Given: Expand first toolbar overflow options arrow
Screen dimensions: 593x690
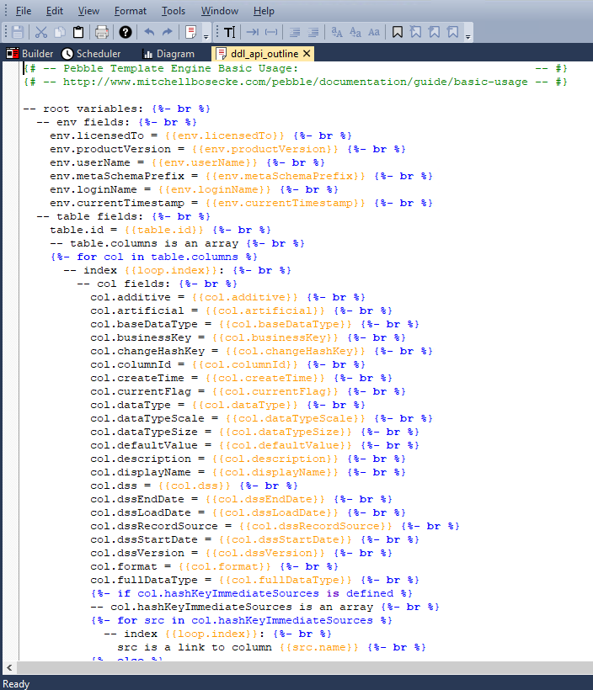Looking at the screenshot, I should click(x=206, y=36).
